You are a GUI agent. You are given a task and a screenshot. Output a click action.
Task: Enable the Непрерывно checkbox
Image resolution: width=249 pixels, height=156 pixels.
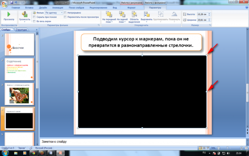(65, 13)
